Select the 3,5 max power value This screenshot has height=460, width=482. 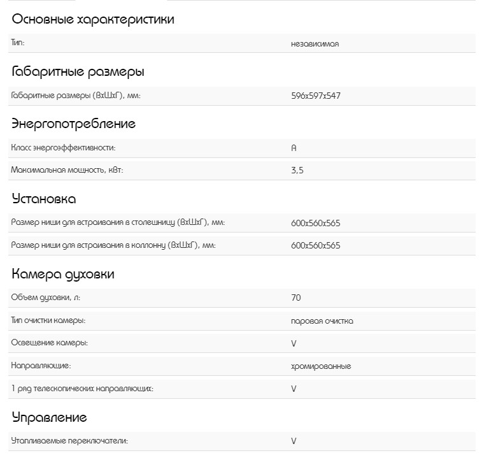click(x=297, y=171)
